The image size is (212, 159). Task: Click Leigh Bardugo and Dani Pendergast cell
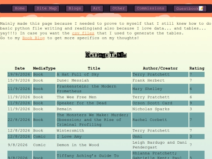point(160,145)
